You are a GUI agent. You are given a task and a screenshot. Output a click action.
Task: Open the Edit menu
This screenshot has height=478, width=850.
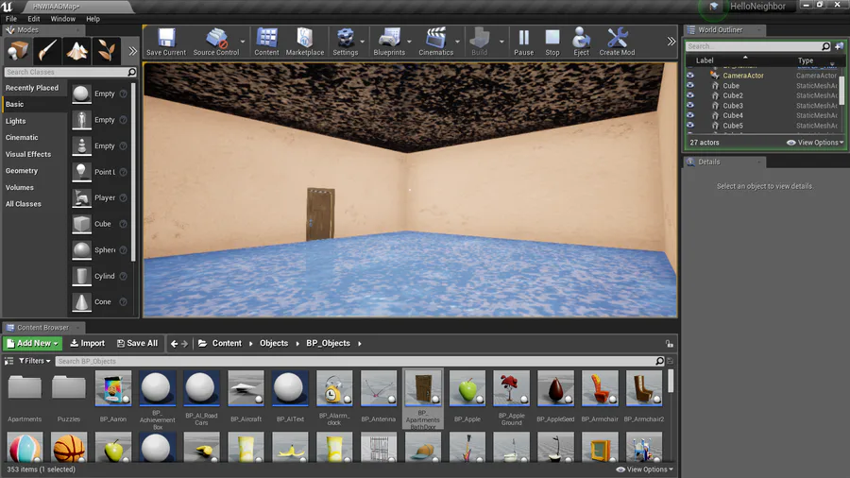tap(34, 19)
